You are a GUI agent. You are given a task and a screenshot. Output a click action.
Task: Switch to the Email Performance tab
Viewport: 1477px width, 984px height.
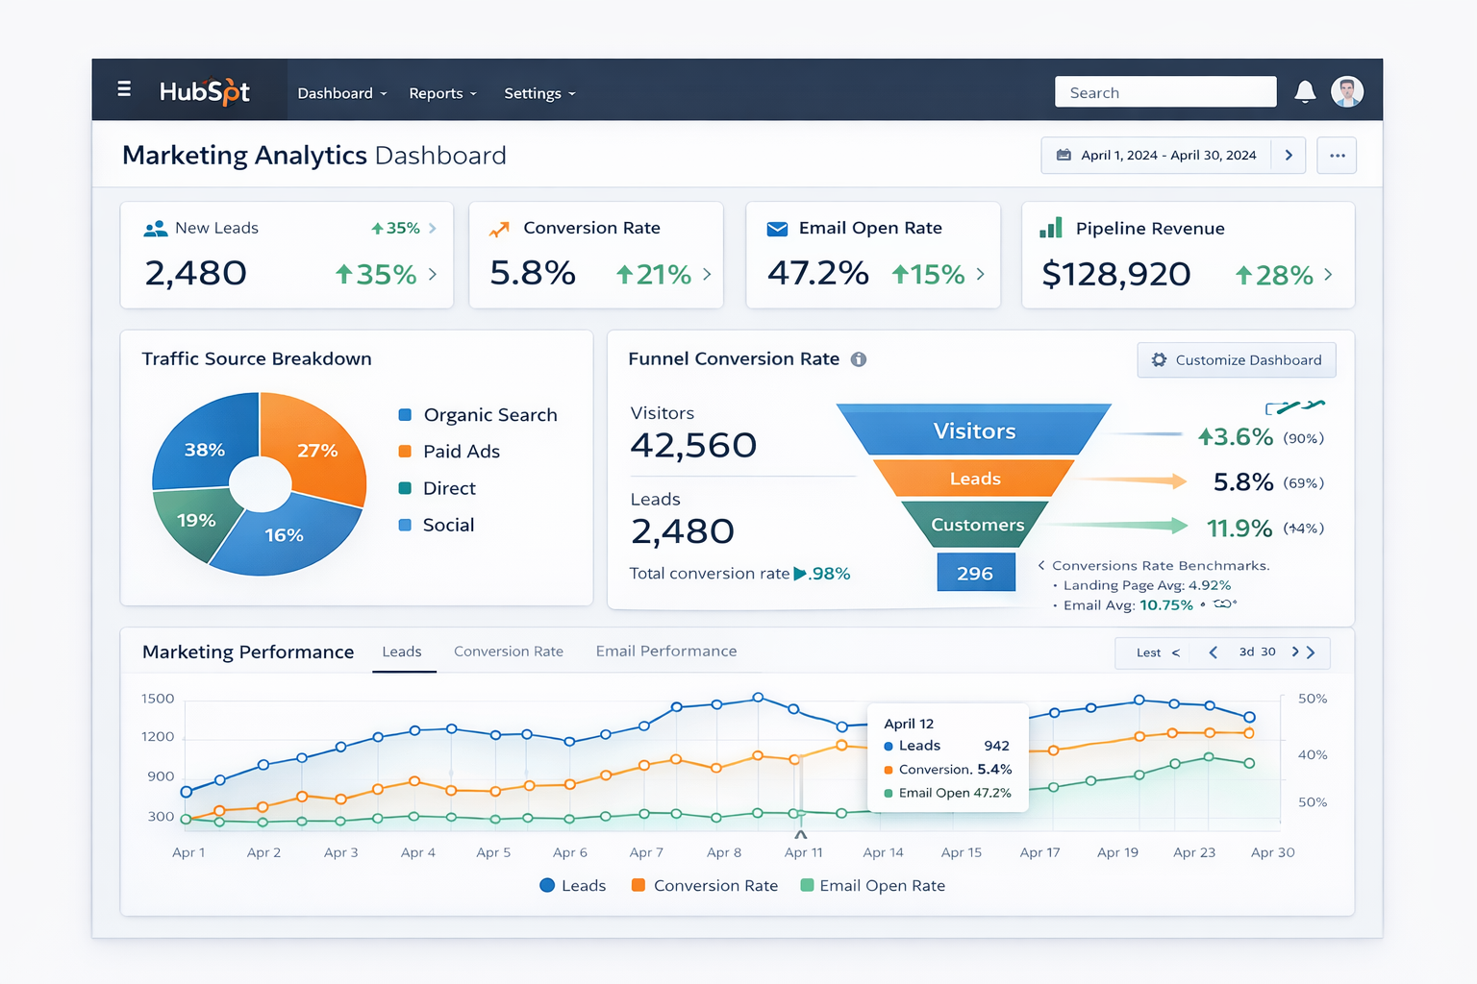pyautogui.click(x=665, y=652)
